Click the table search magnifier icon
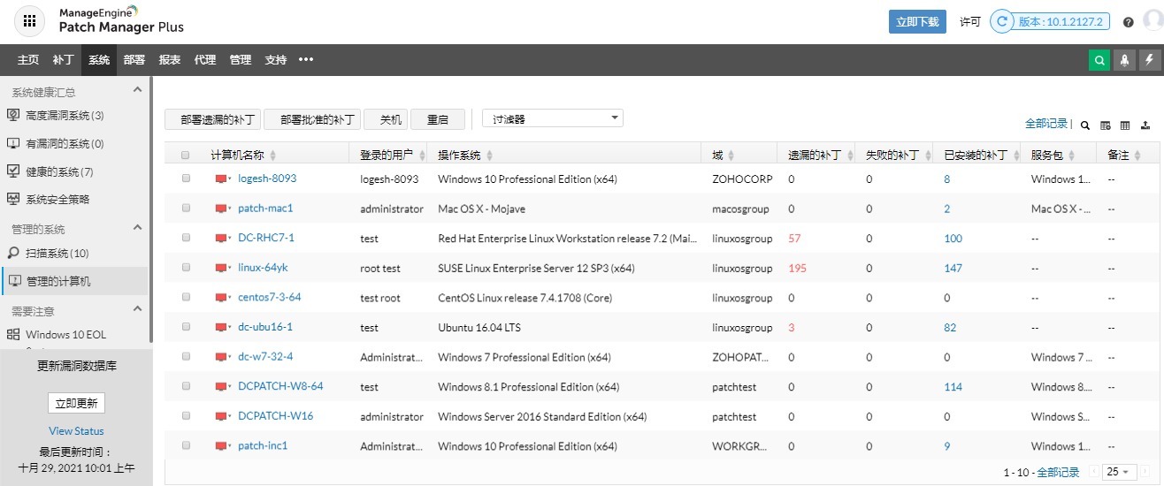Screen dimensions: 1164x486 tap(1085, 125)
